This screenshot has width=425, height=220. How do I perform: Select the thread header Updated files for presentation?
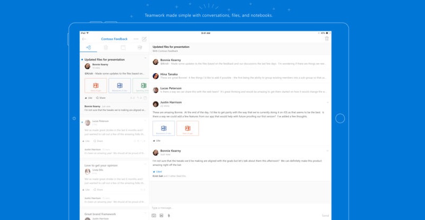point(171,47)
